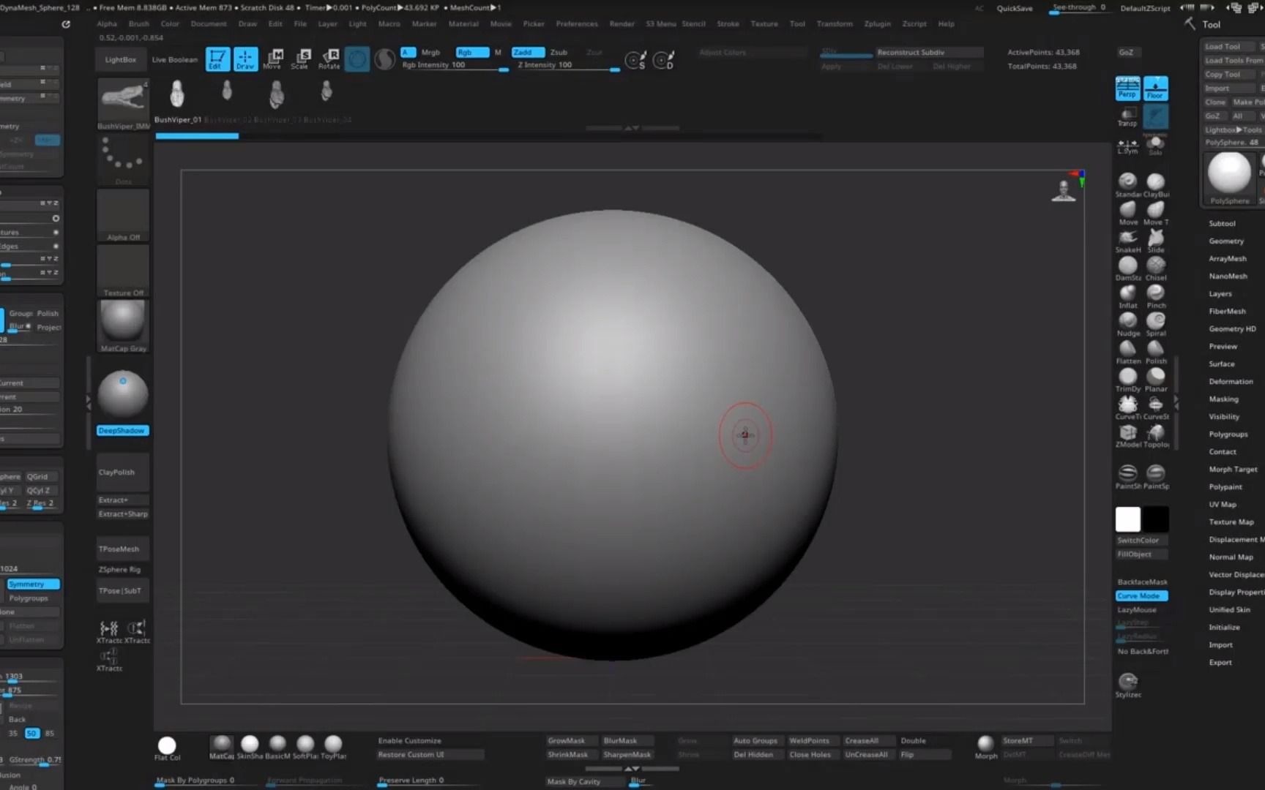Select the Pinch brush
The width and height of the screenshot is (1265, 790).
1156,296
